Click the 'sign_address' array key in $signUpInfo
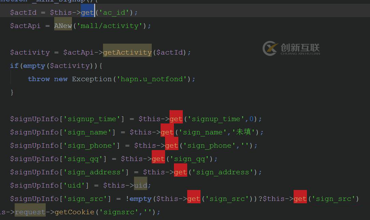 pos(94,172)
